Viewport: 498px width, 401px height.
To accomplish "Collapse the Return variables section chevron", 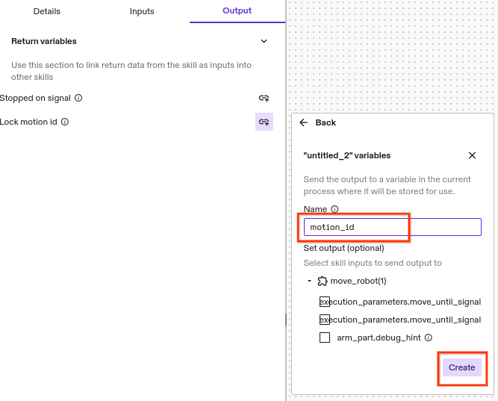I will point(264,42).
